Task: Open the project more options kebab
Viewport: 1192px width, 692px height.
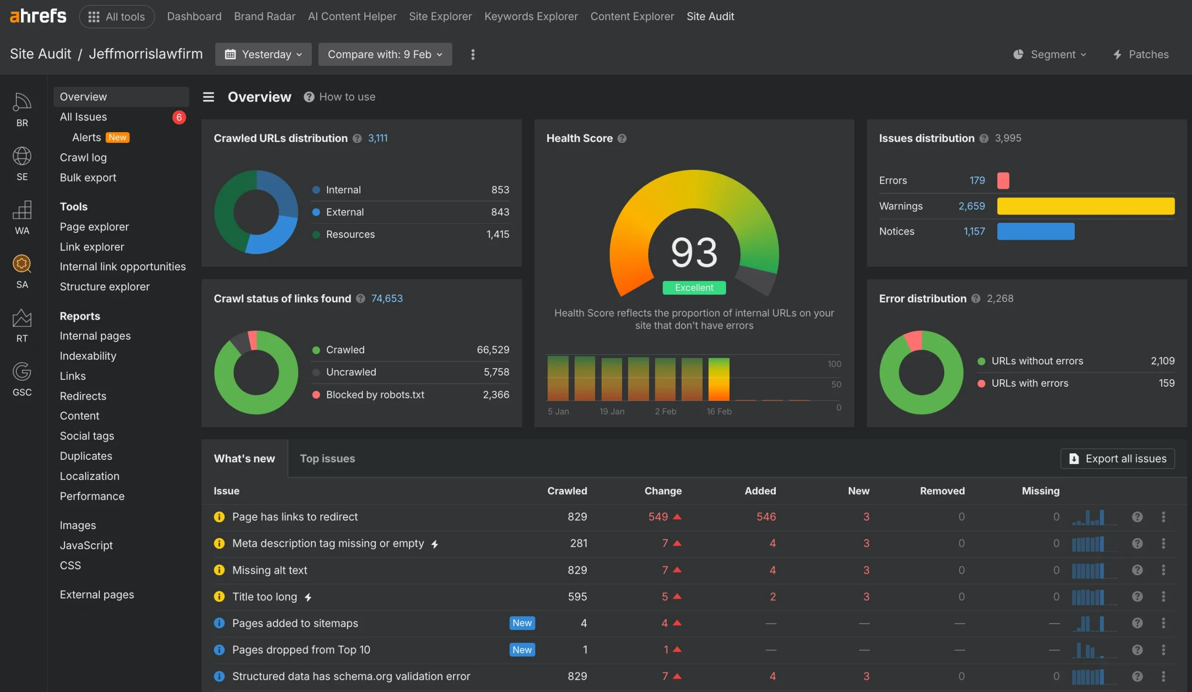Action: [473, 54]
